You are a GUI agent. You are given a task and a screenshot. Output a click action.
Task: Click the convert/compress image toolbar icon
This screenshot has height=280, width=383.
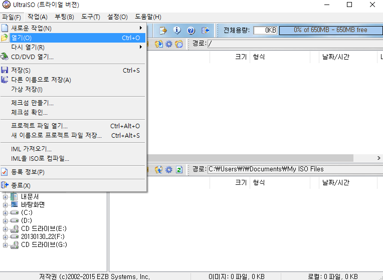[x=163, y=30]
